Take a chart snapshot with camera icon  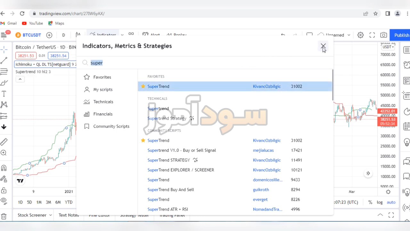pos(383,35)
